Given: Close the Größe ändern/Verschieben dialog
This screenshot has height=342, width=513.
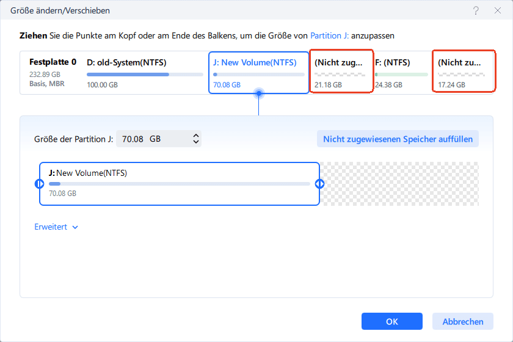Looking at the screenshot, I should tap(497, 11).
